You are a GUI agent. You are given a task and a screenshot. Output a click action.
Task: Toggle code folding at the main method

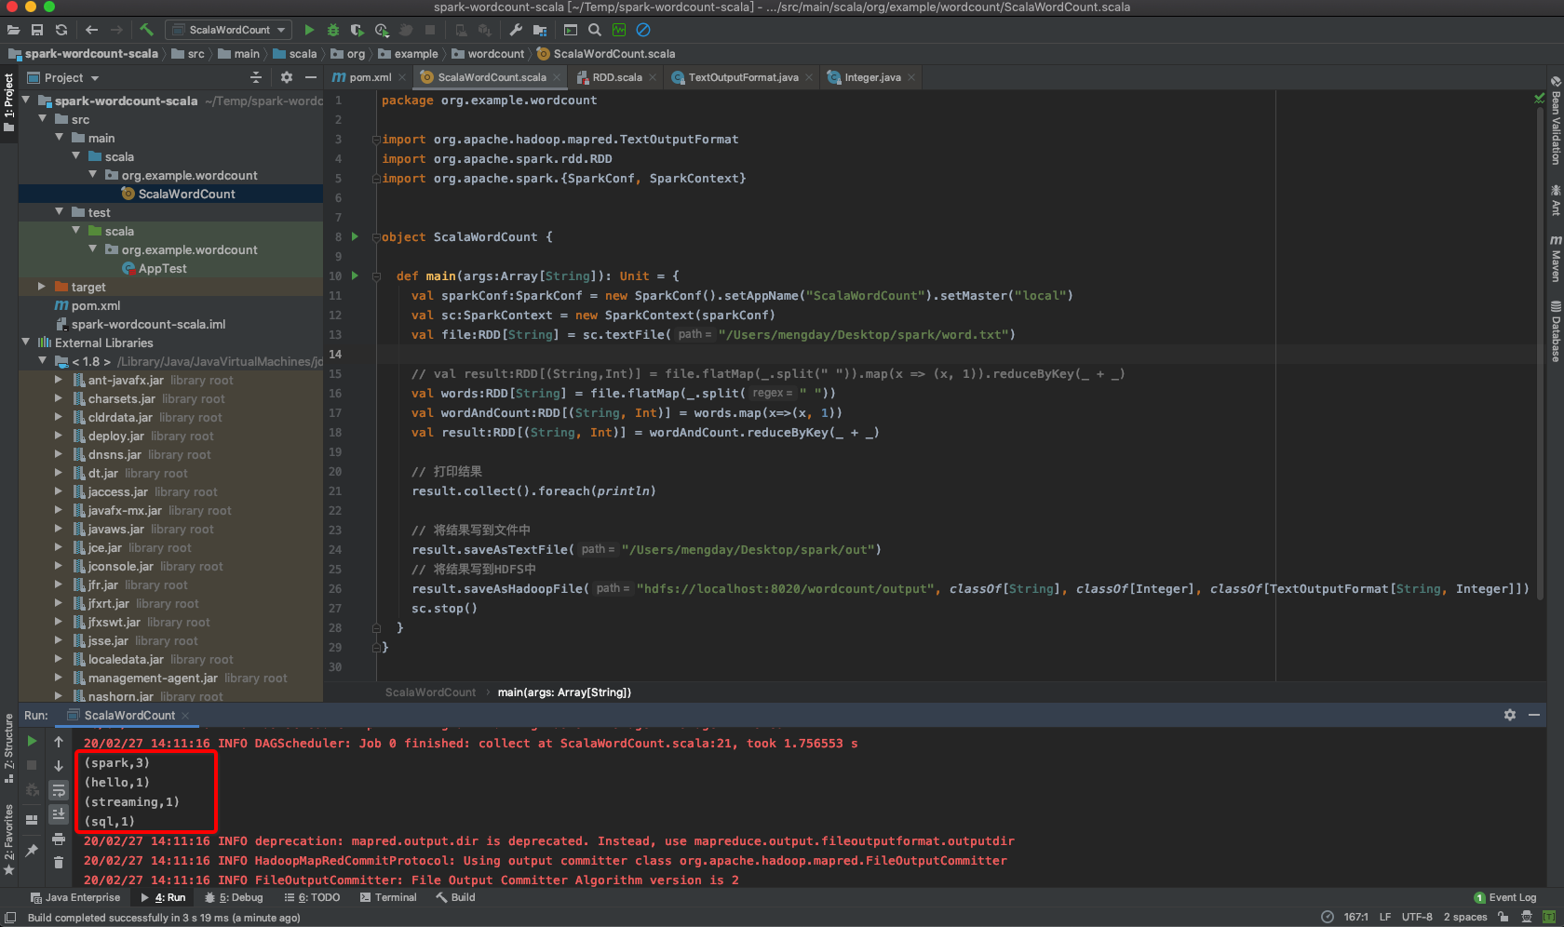click(x=376, y=276)
